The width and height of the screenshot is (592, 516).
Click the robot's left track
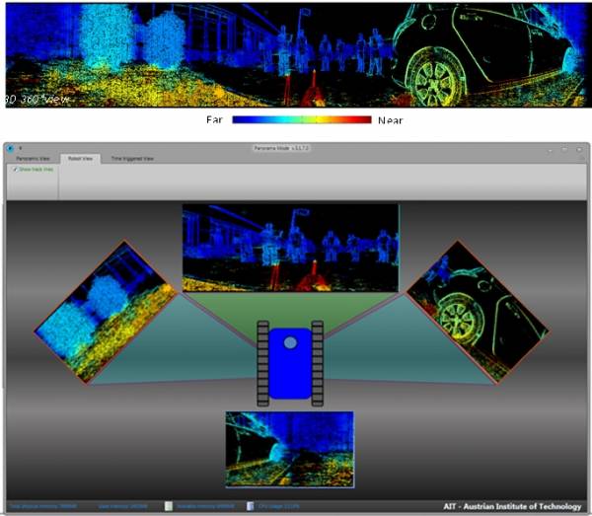click(262, 362)
